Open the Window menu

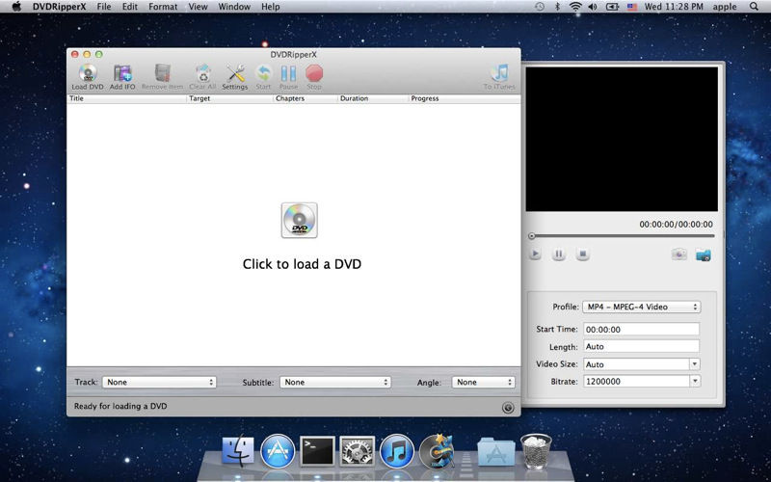point(234,7)
